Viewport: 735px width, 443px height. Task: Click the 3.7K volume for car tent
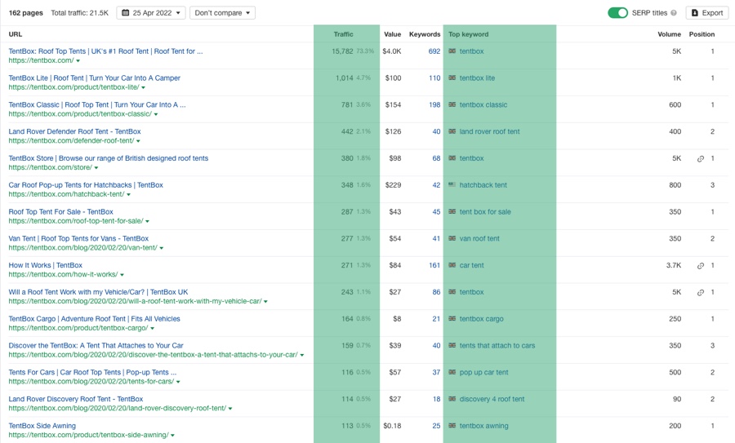pyautogui.click(x=674, y=265)
